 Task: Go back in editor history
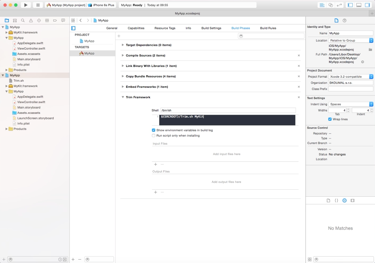tap(81, 20)
